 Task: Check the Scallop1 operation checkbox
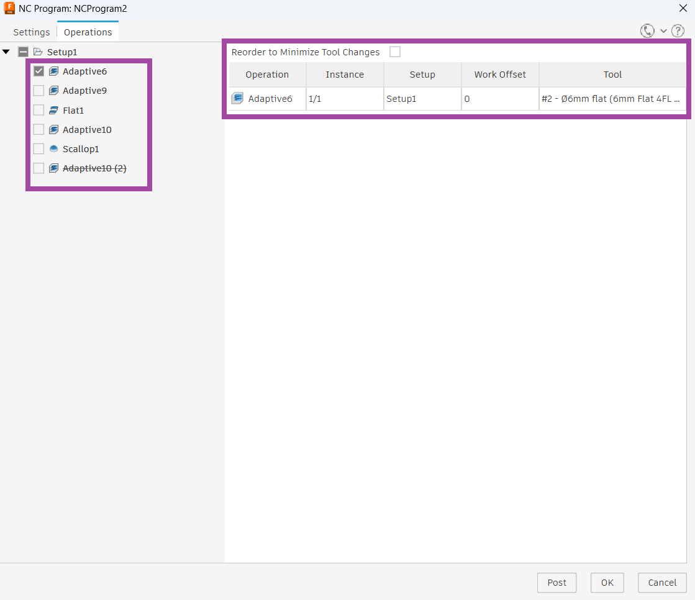[x=39, y=149]
